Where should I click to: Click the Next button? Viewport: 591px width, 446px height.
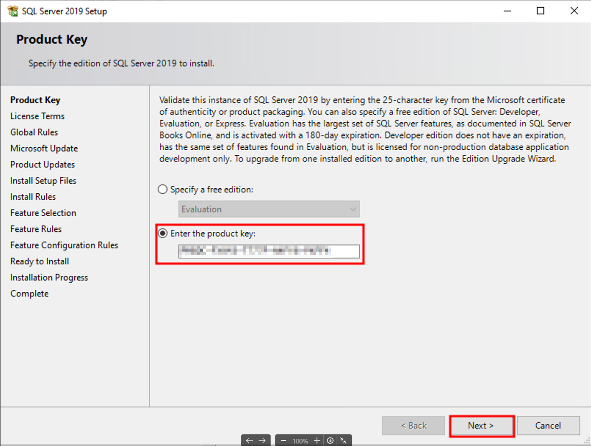tap(481, 426)
